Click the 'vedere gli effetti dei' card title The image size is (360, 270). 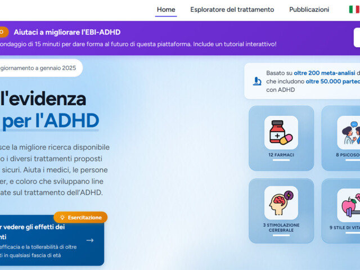[x=33, y=227]
